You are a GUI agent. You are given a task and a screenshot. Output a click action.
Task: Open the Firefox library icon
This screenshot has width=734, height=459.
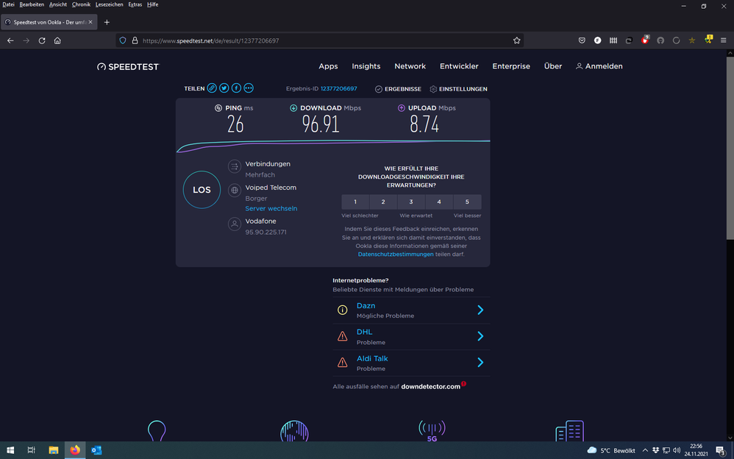tap(613, 40)
